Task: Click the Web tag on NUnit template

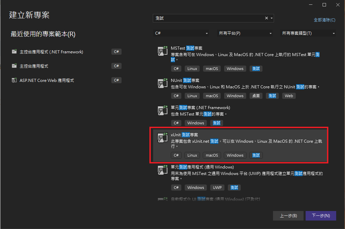Action: pos(289,96)
